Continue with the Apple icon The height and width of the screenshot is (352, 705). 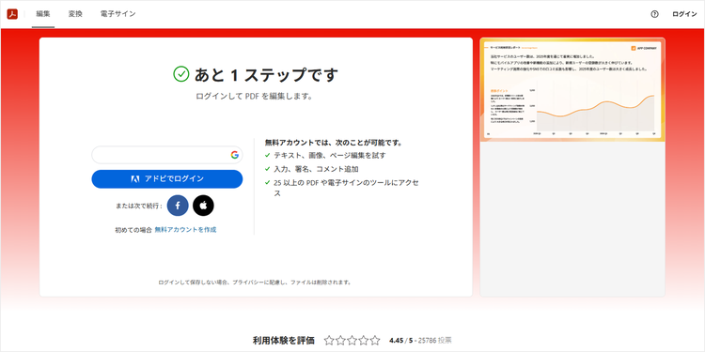point(203,206)
